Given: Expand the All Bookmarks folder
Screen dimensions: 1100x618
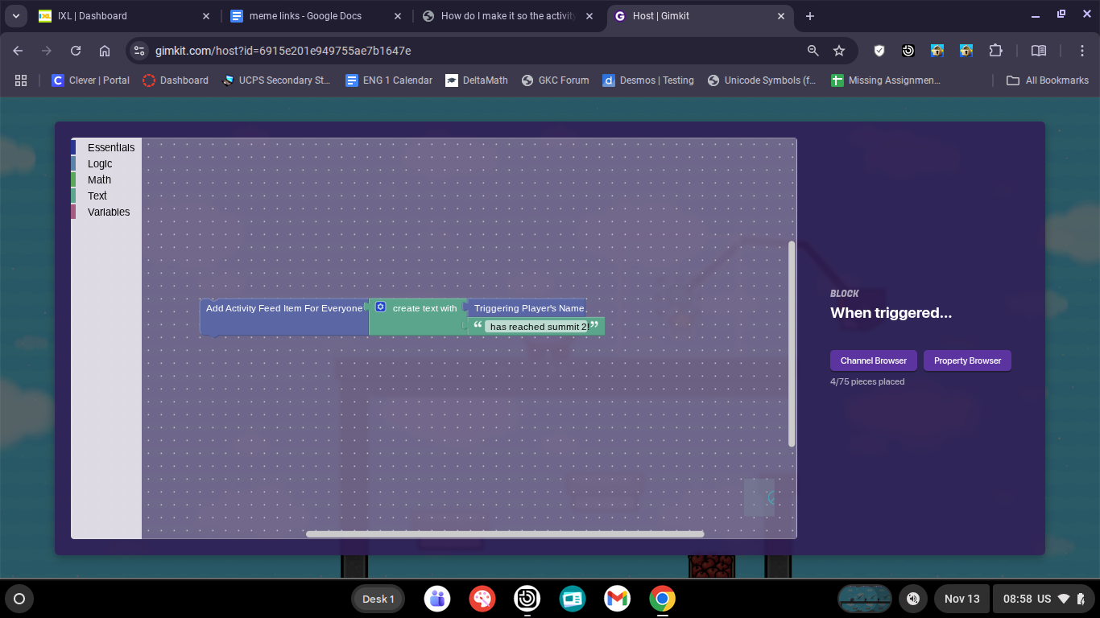Looking at the screenshot, I should tap(1048, 80).
